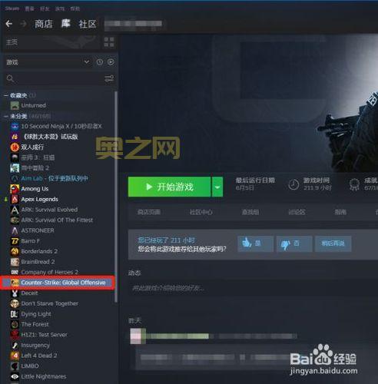Click the green 开始游戏 button
Screen dimensions: 378x384
[169, 187]
